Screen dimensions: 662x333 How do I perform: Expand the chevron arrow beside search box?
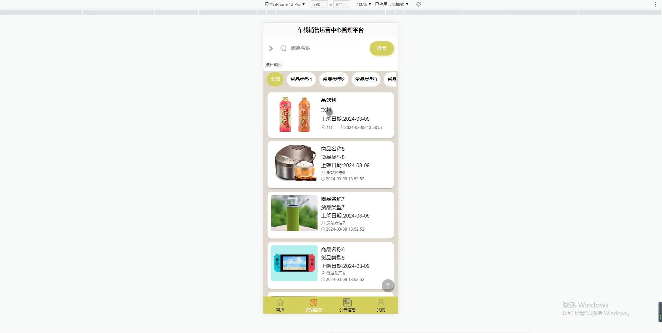click(271, 49)
